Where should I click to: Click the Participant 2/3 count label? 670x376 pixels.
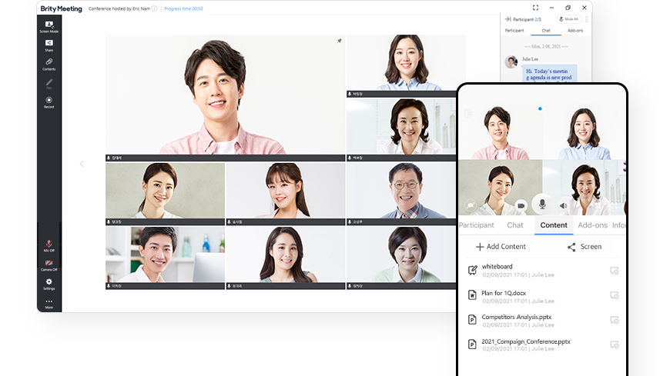click(x=527, y=19)
